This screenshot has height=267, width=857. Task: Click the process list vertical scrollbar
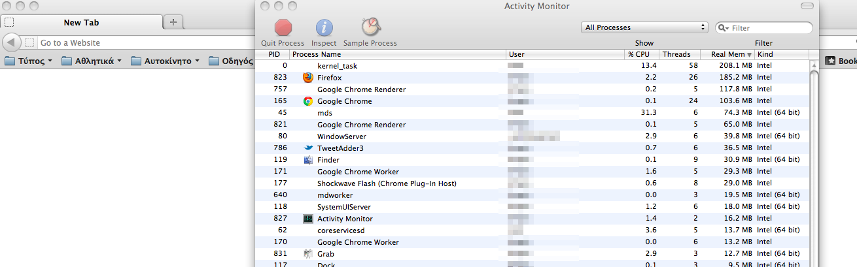[x=814, y=163]
